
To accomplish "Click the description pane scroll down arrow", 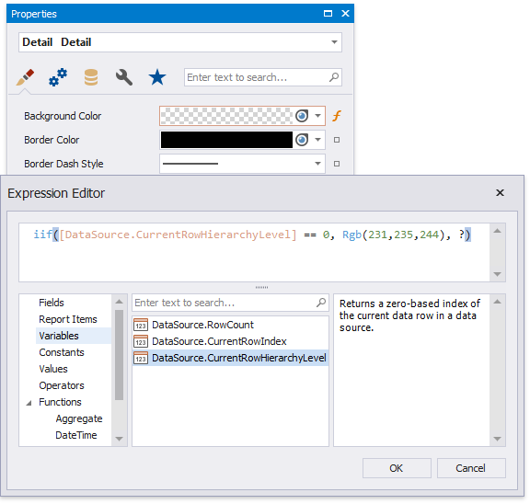I will [x=497, y=439].
